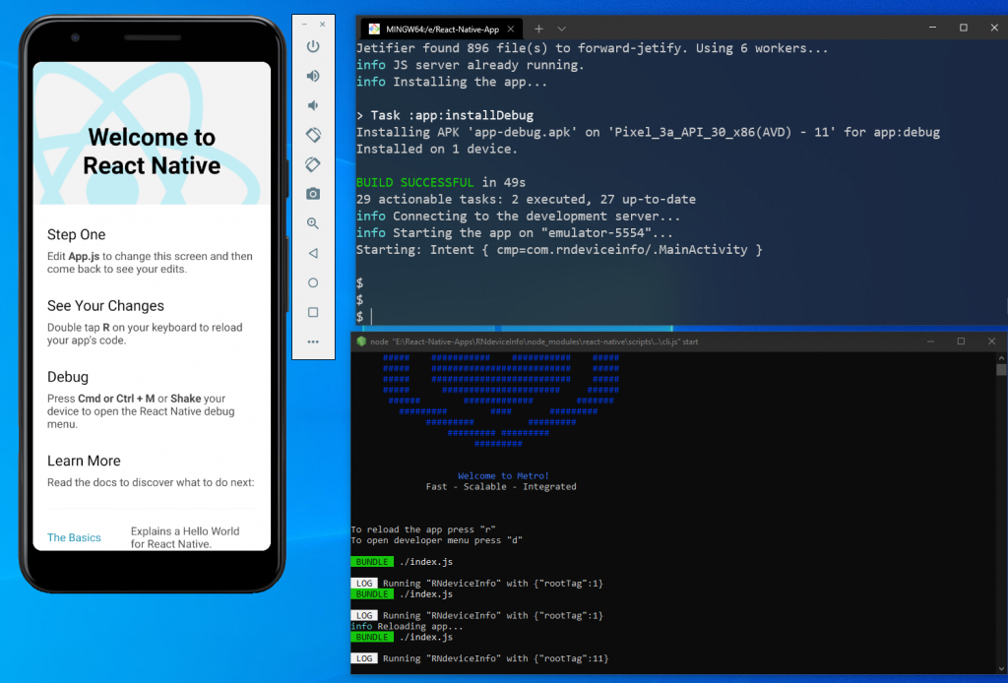Click the 'See Your Changes' heading
The image size is (1008, 683).
(x=105, y=306)
